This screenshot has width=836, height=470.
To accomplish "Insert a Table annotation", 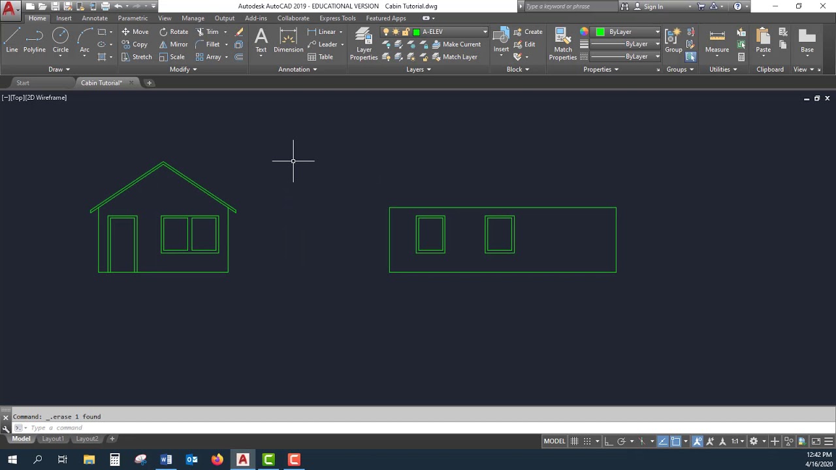I will 320,57.
